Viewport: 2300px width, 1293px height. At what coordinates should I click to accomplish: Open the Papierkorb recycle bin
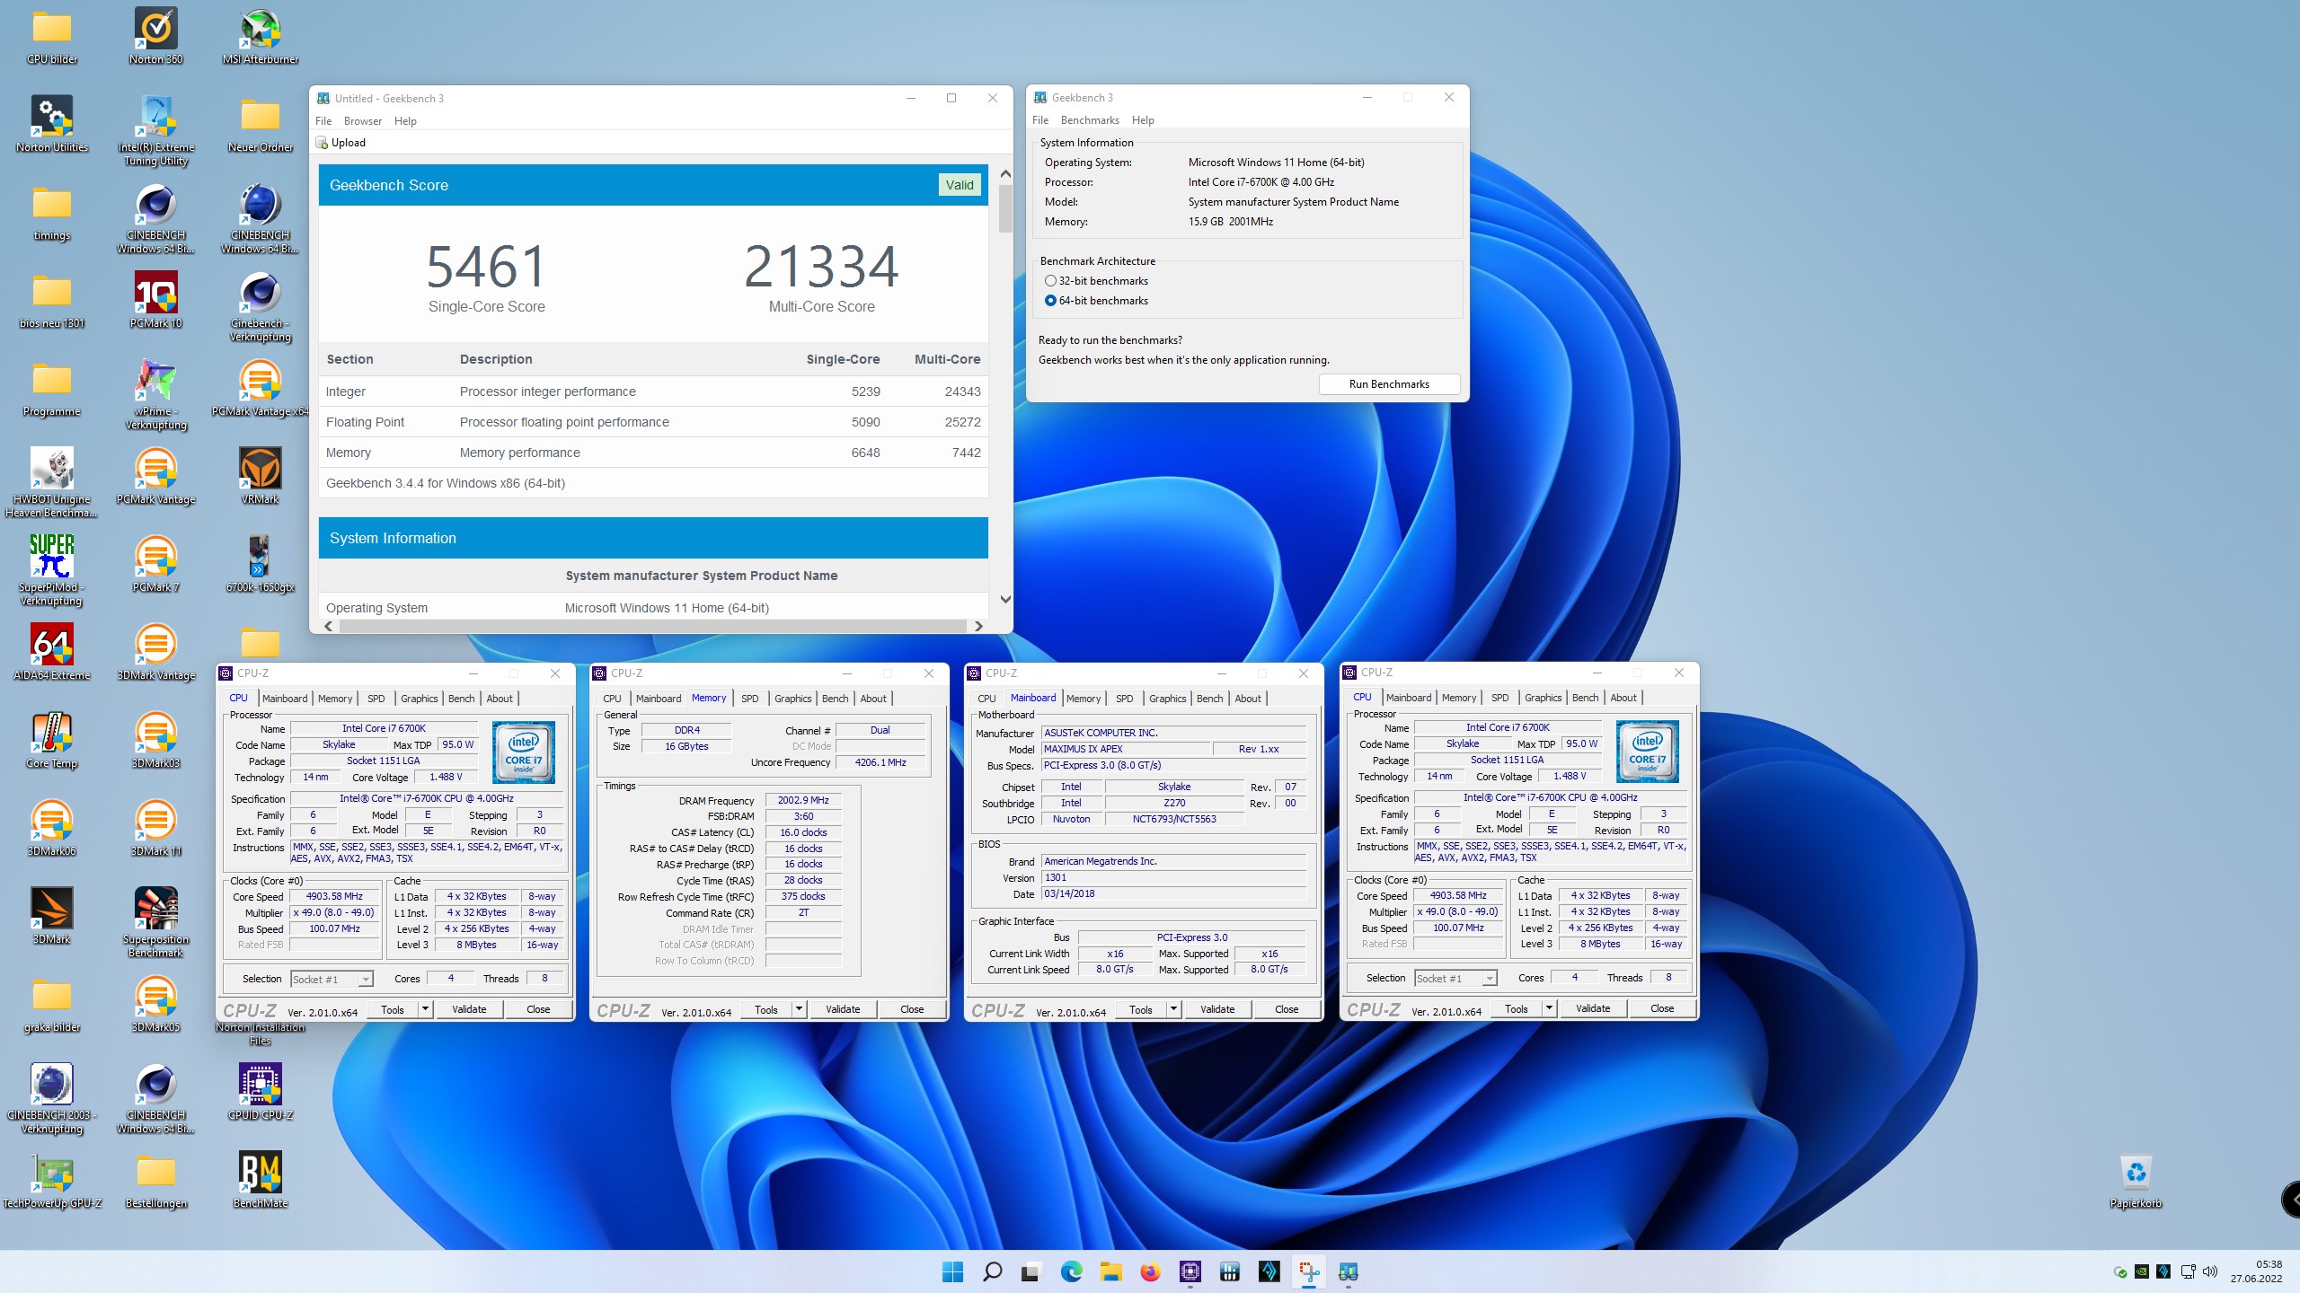pyautogui.click(x=2136, y=1181)
